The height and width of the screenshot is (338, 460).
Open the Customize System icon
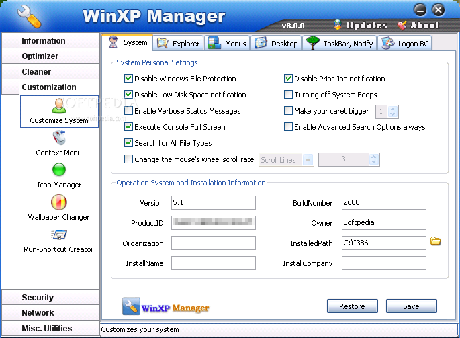point(59,105)
